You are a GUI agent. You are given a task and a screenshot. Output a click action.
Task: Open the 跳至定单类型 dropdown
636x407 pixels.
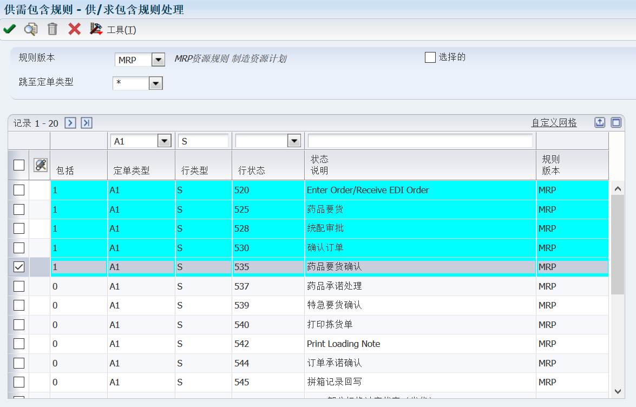coord(156,83)
